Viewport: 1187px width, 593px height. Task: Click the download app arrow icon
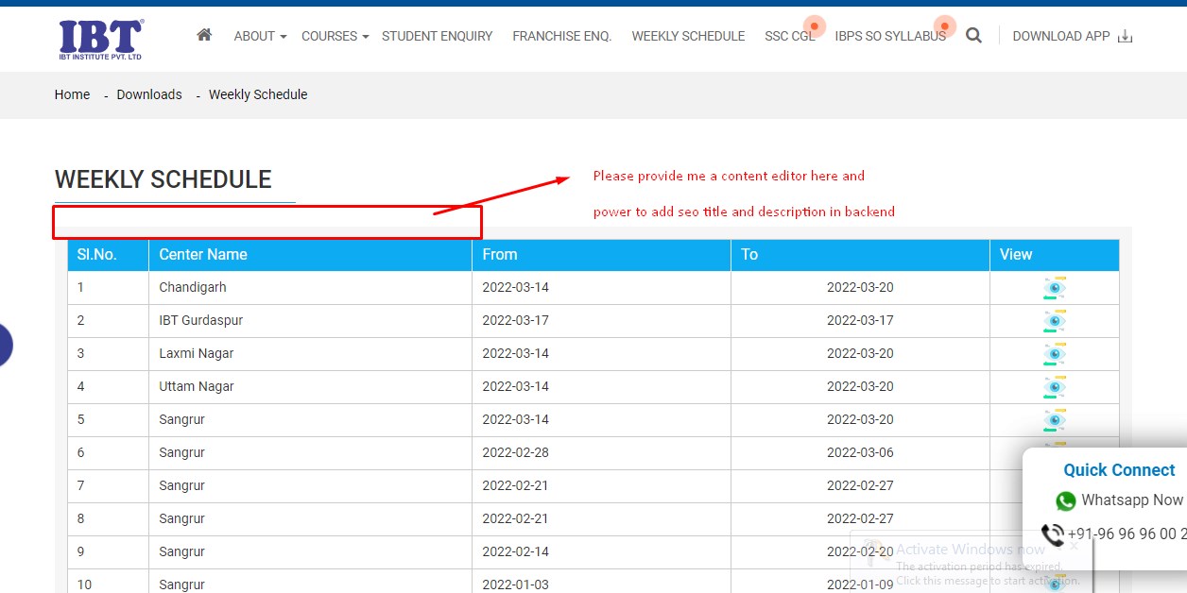pyautogui.click(x=1125, y=37)
